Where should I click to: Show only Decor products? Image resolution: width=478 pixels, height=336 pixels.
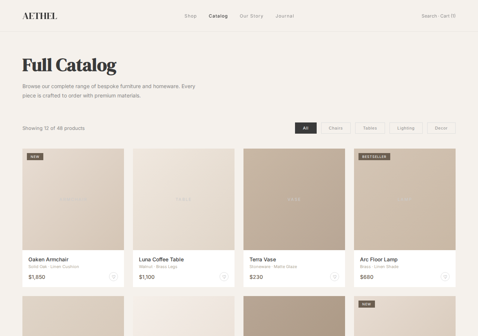(x=441, y=128)
